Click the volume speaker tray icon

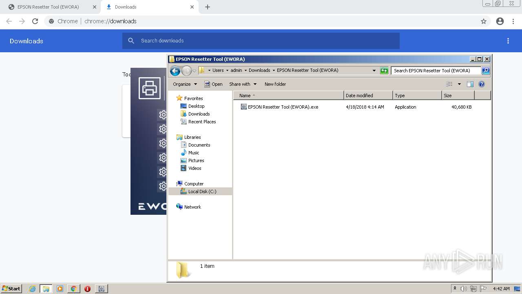coord(464,289)
